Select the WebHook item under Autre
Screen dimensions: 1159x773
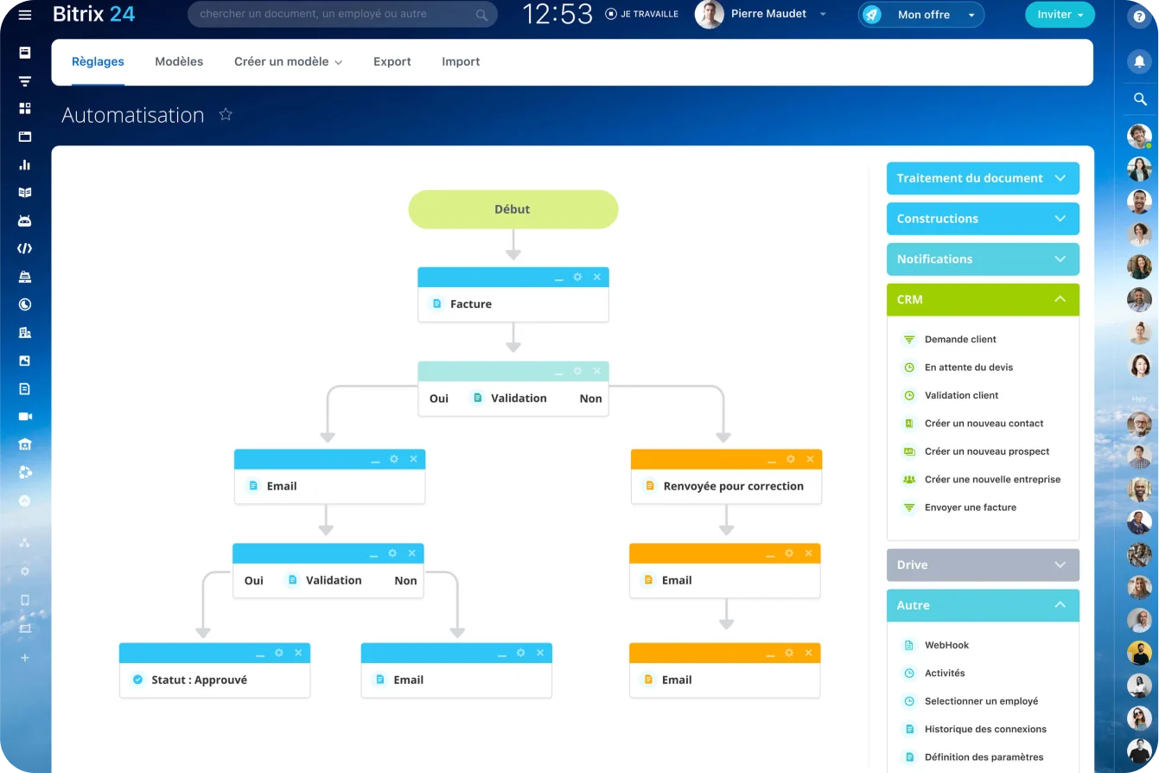click(x=946, y=645)
